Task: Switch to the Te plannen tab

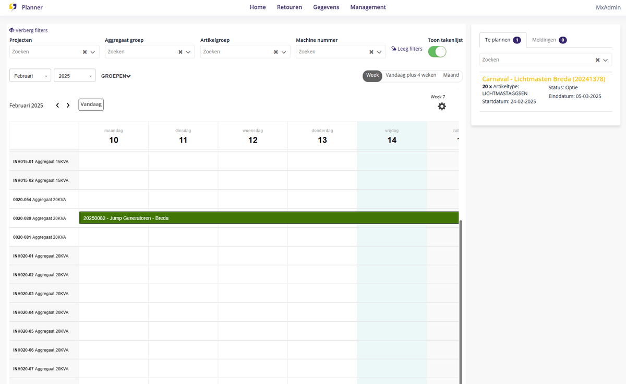Action: (502, 40)
